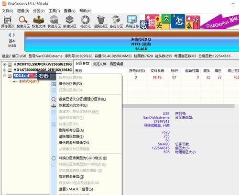
Task: Click the 可移动磁盘, 只读 attribute text
Action: click(156, 126)
